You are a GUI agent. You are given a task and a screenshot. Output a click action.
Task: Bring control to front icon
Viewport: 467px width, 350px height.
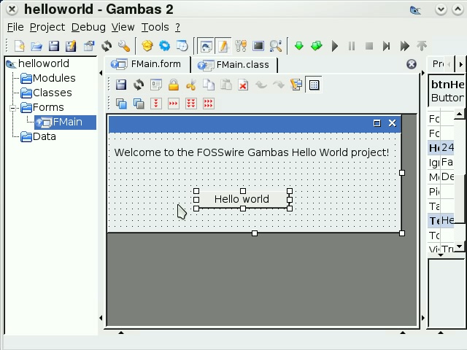coord(121,104)
